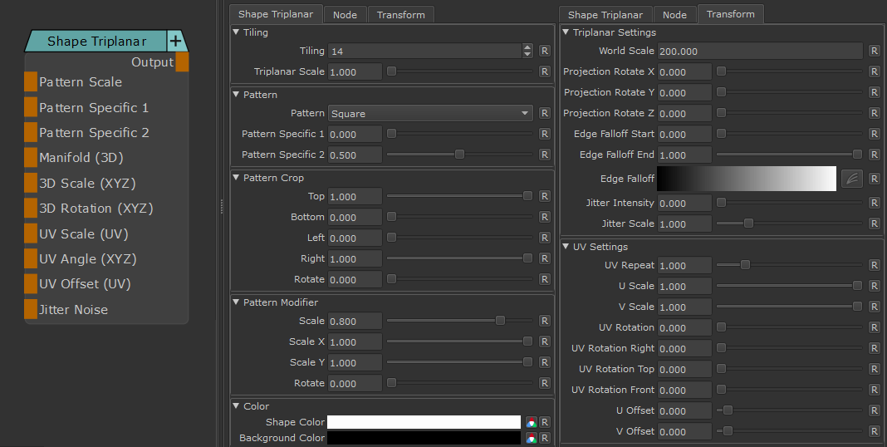
Task: Reset World Scale with its R button
Action: point(874,52)
